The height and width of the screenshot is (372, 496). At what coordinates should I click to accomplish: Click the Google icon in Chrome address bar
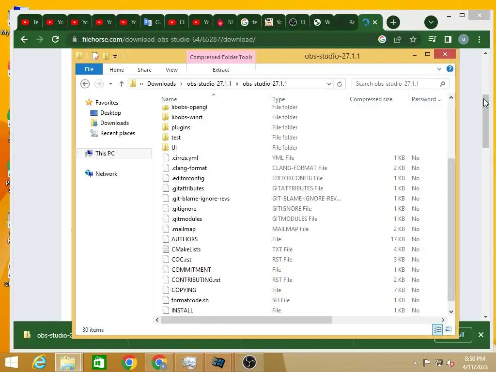point(382,39)
